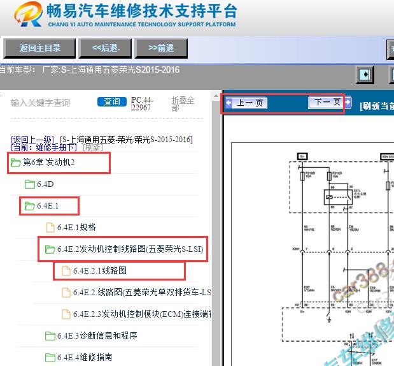Viewport: 394px width, 366px height.
Task: Go forward with the >>前进 button
Action: (161, 48)
